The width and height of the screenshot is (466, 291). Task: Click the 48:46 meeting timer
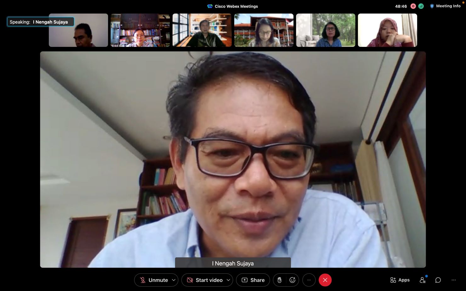click(401, 6)
